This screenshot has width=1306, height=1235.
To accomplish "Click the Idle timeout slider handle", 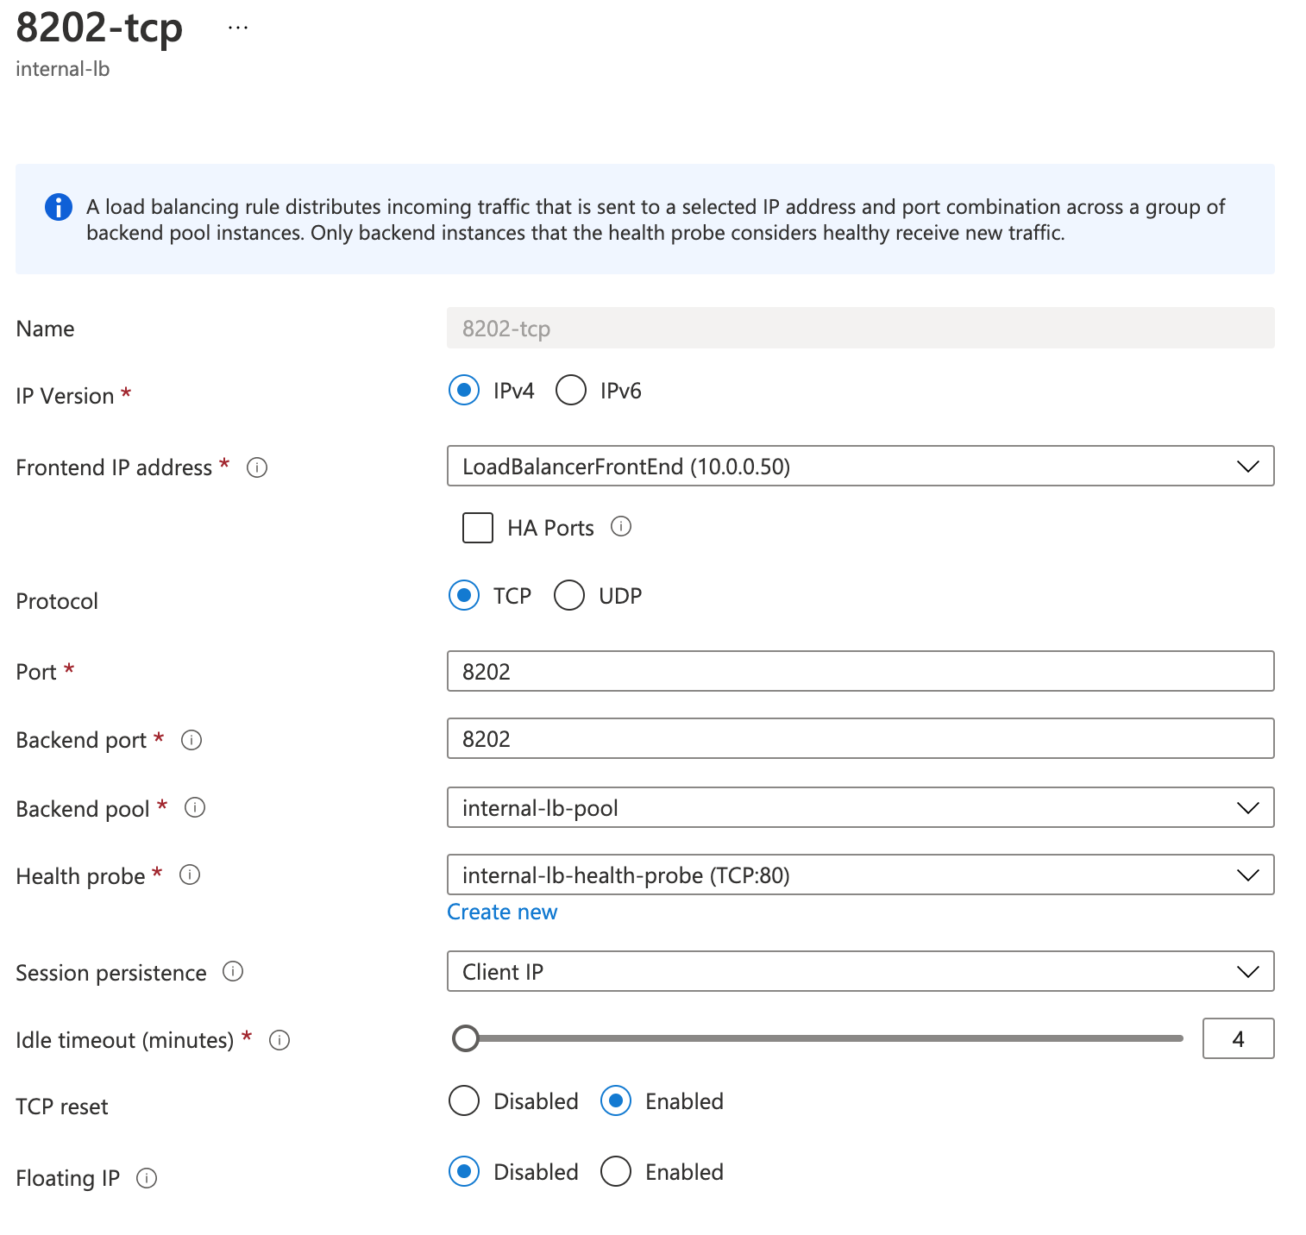I will pos(466,1038).
